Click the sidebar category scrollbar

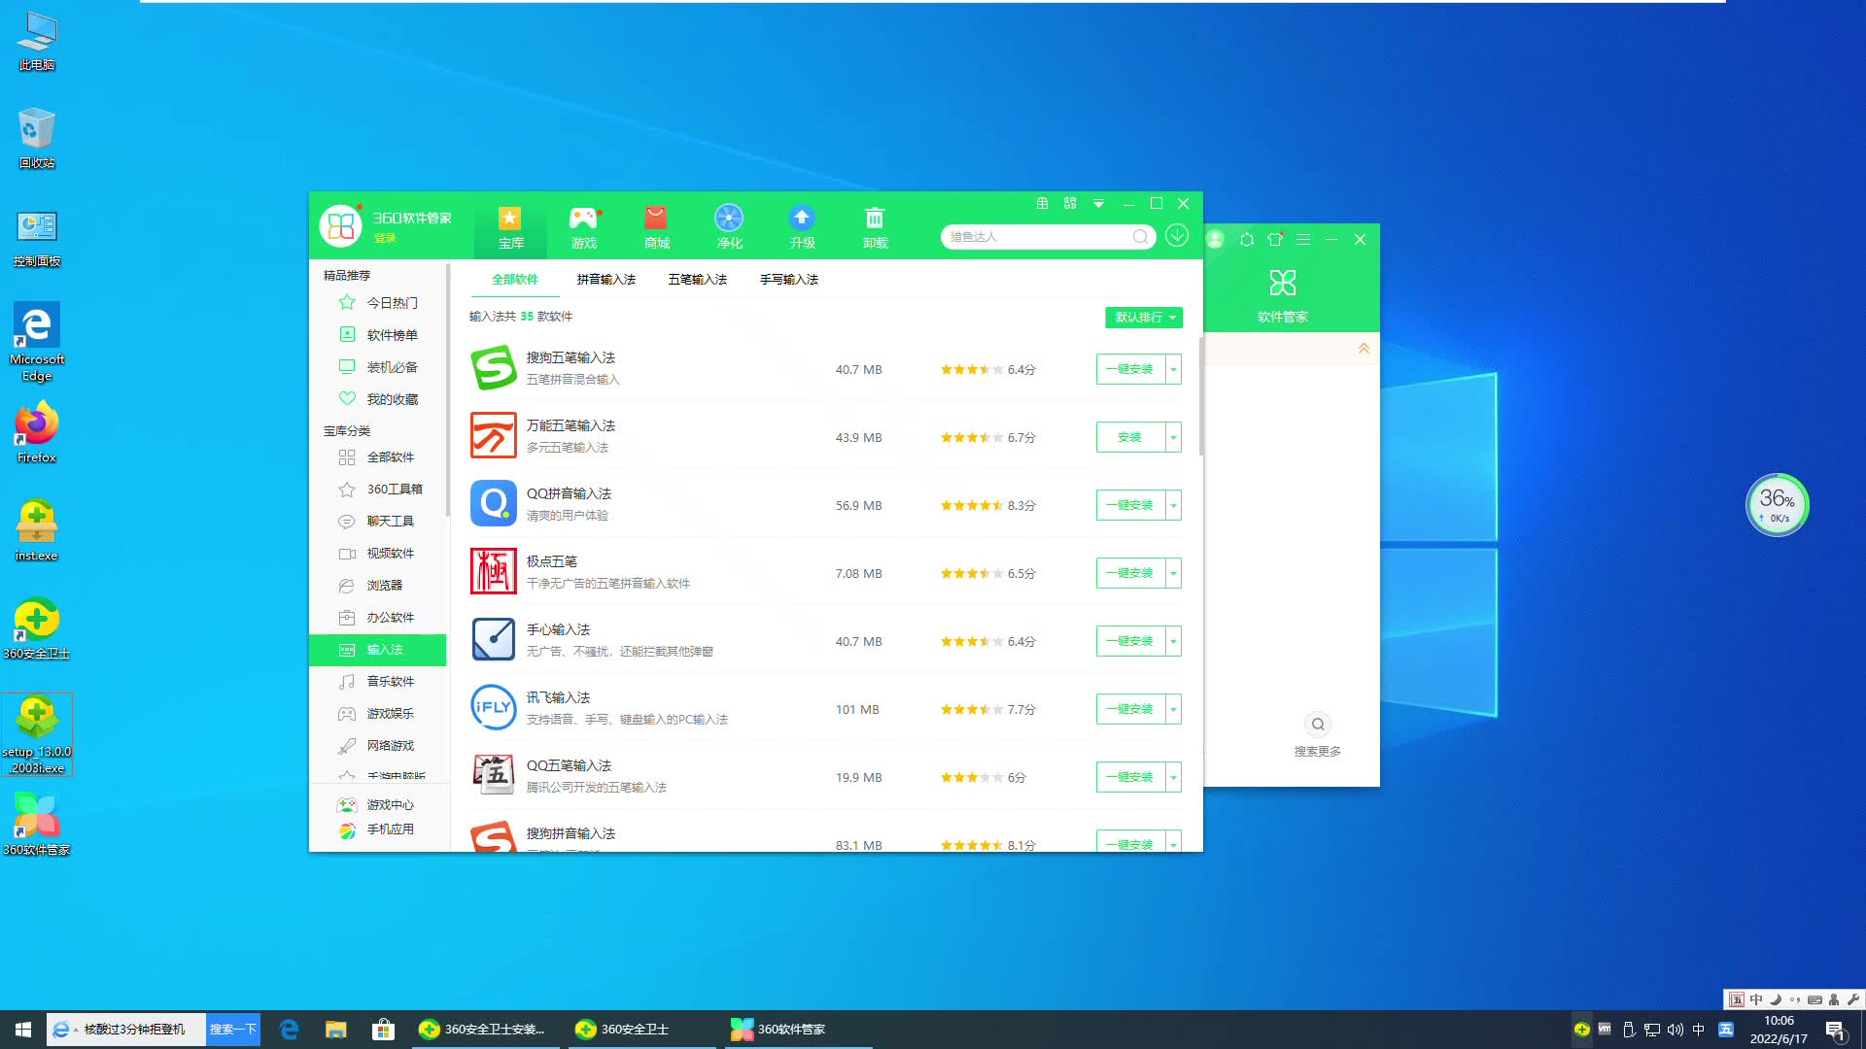[x=448, y=389]
